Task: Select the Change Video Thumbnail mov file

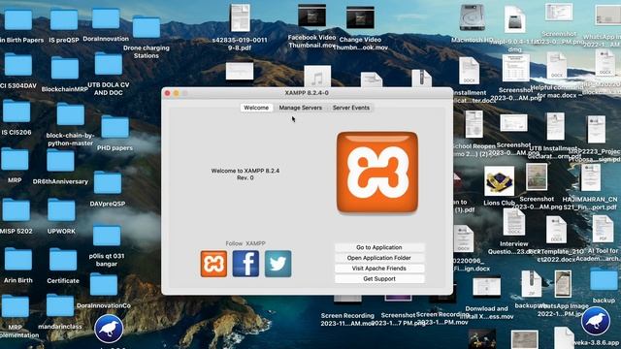Action: 360,17
